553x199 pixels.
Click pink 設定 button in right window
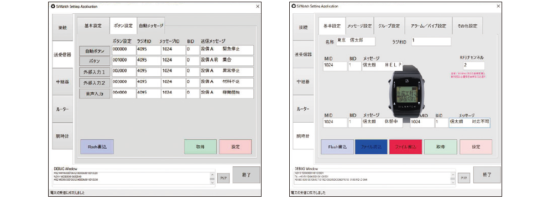(x=476, y=147)
